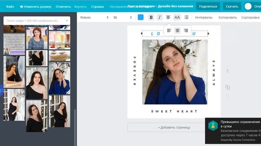Click the profile avatar circle
This screenshot has height=146, width=261.
(x=248, y=6)
